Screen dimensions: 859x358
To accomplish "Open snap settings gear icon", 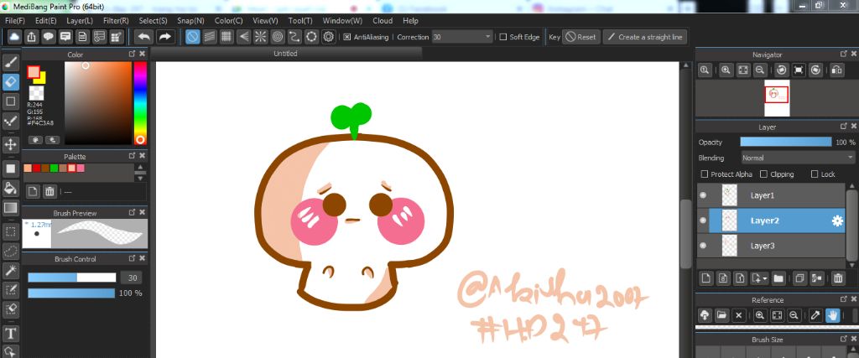I will [328, 37].
